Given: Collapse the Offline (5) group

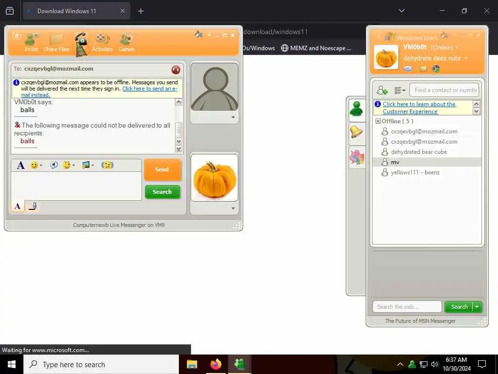Looking at the screenshot, I should (x=378, y=121).
